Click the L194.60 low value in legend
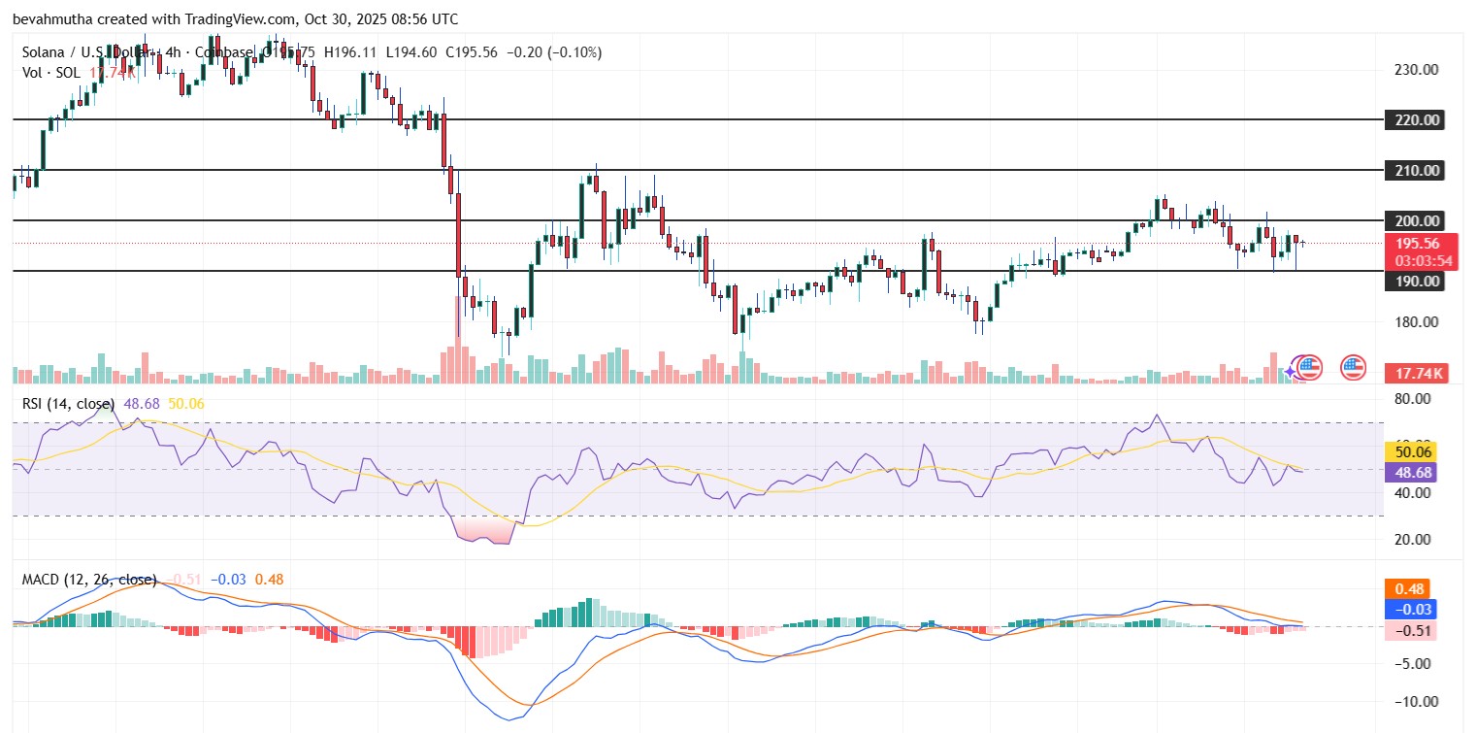The width and height of the screenshot is (1476, 733). [x=411, y=52]
